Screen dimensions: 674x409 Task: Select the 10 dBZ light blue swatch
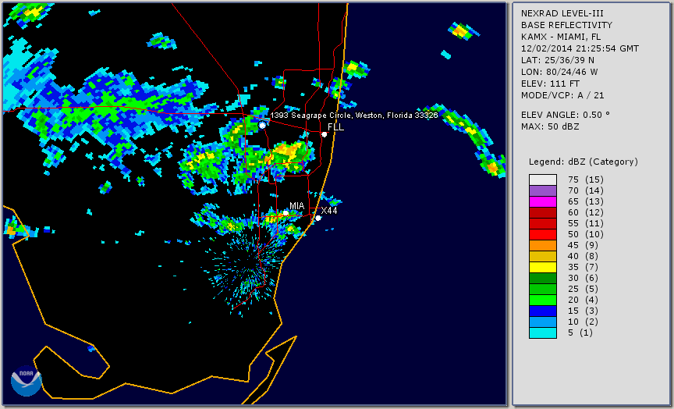(543, 322)
